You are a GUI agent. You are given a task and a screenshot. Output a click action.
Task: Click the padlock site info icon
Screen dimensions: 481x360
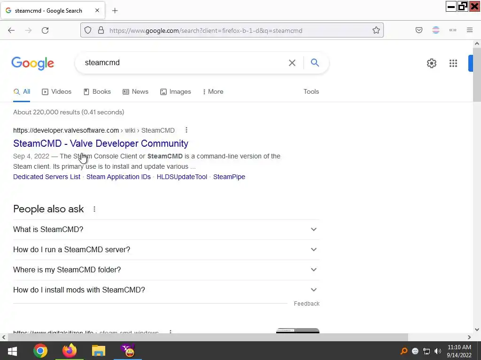pos(101,30)
